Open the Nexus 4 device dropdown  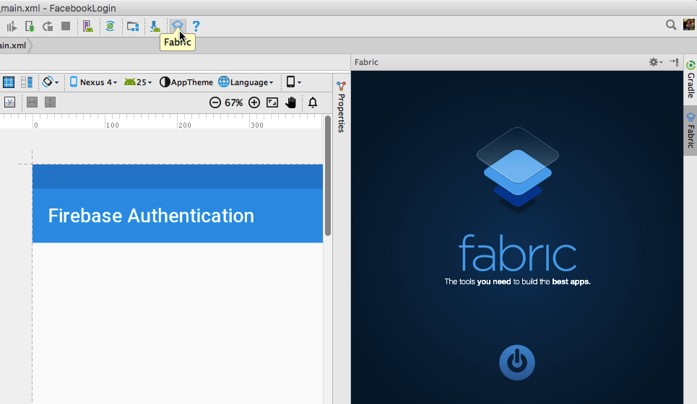point(93,82)
